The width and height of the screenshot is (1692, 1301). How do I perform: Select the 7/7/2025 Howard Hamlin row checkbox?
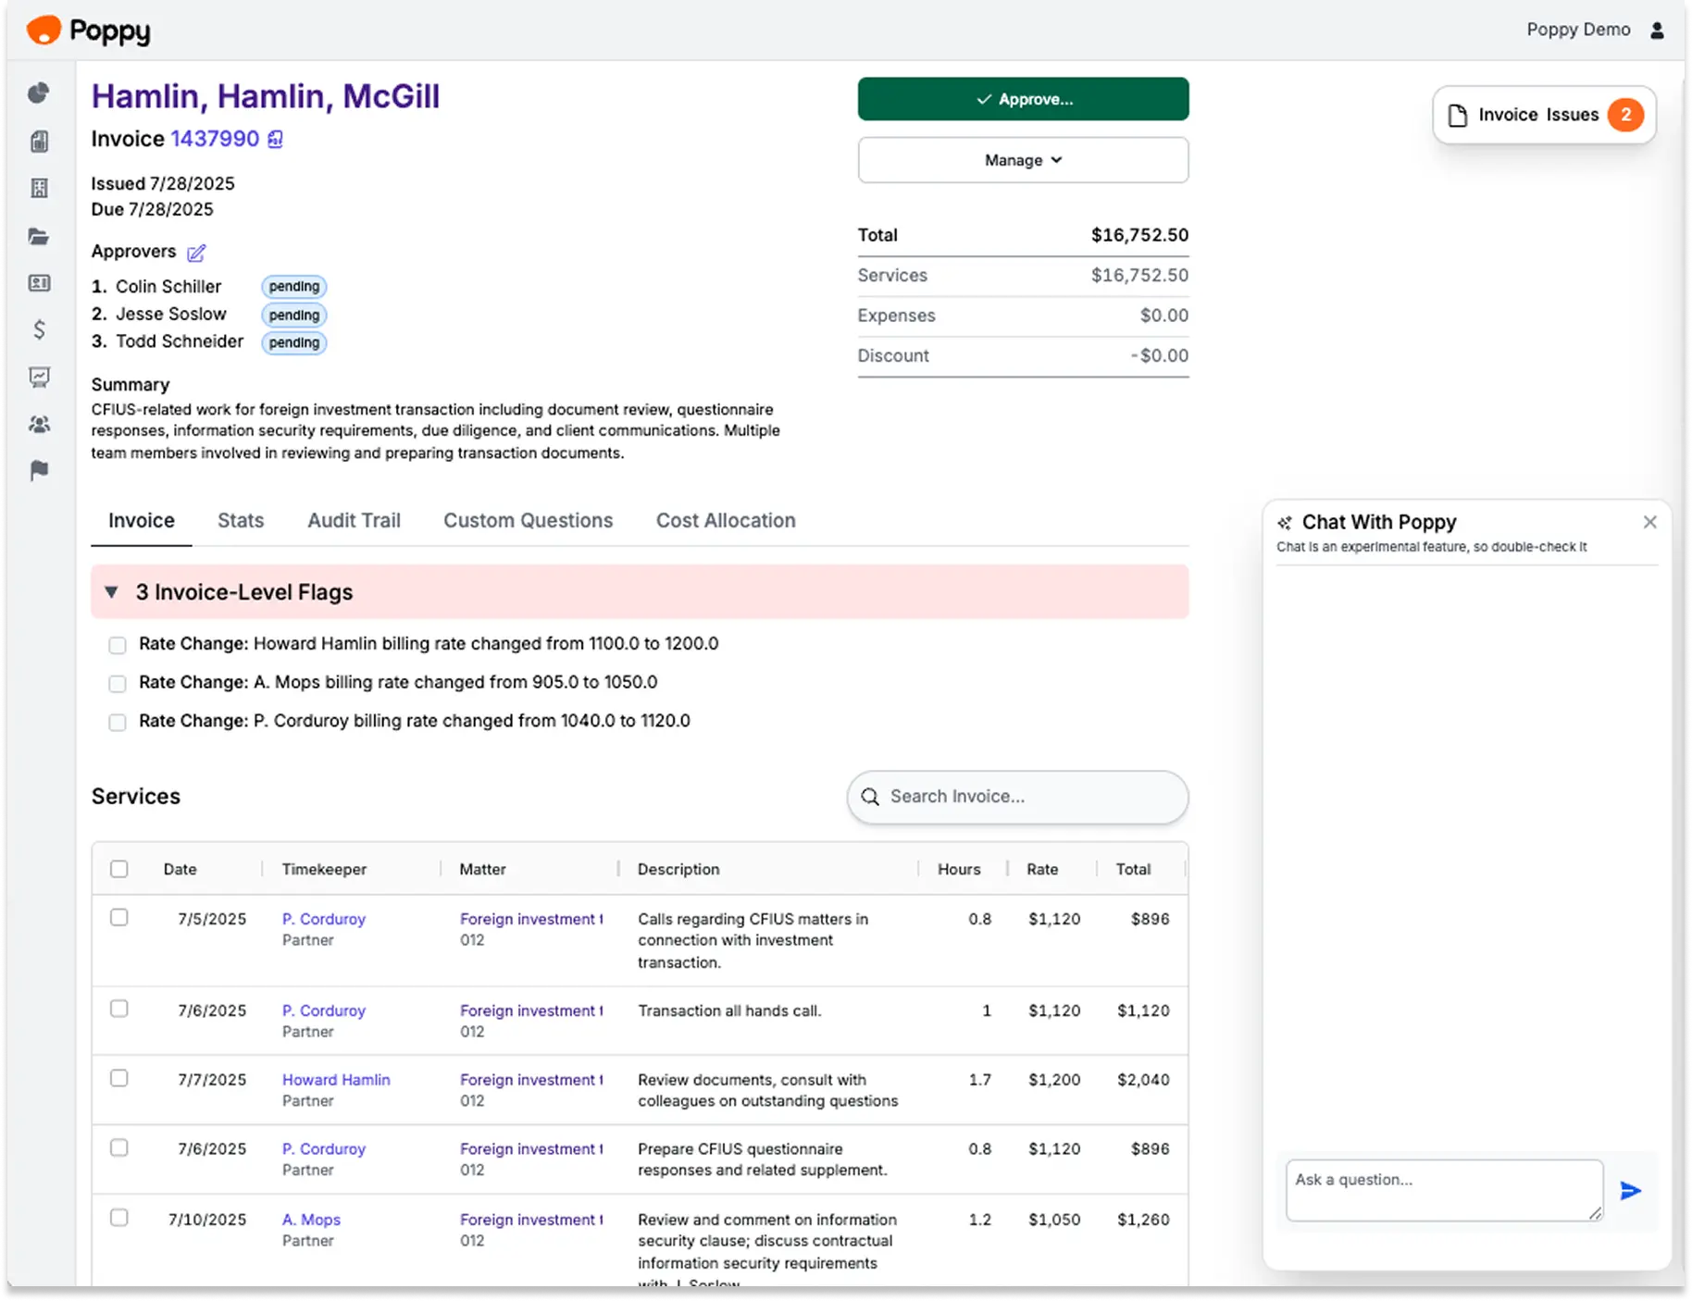[x=119, y=1078]
